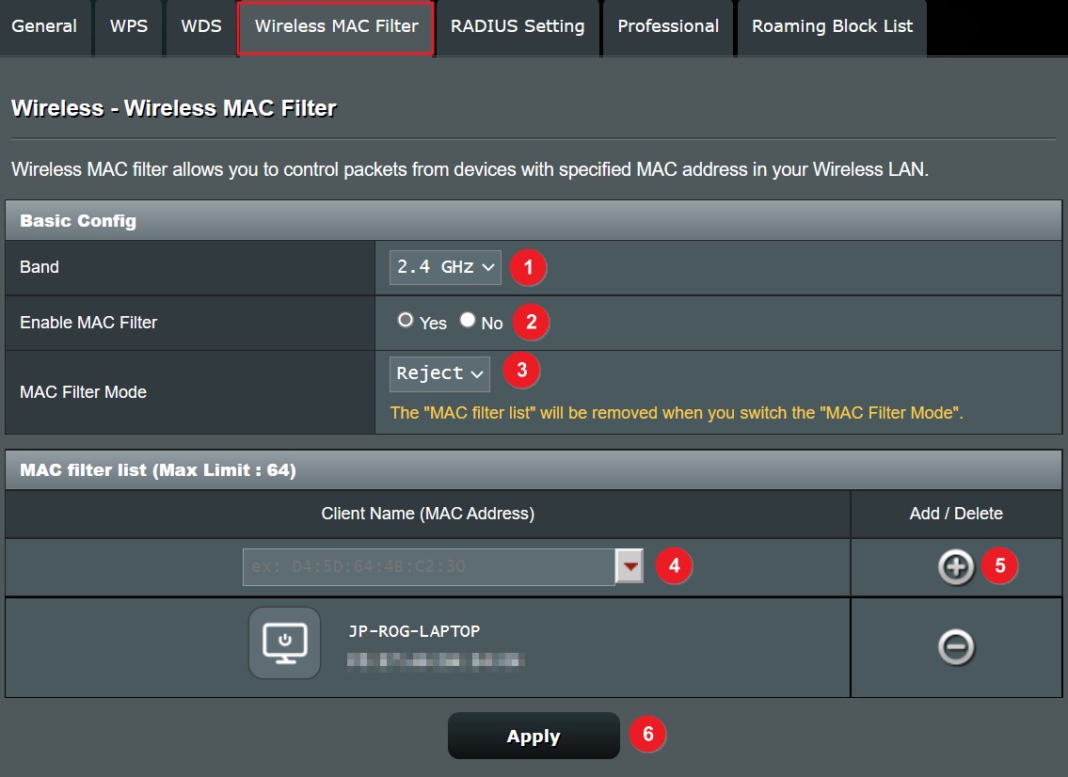Click MAC filter list (Max Limit : 64) header
1068x777 pixels.
tap(534, 470)
